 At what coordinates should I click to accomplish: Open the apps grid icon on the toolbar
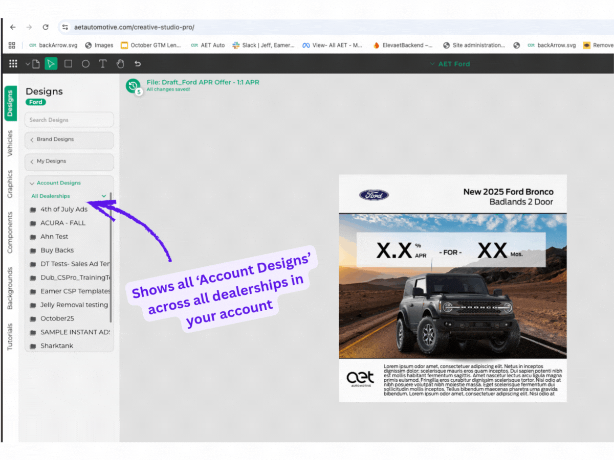point(13,63)
